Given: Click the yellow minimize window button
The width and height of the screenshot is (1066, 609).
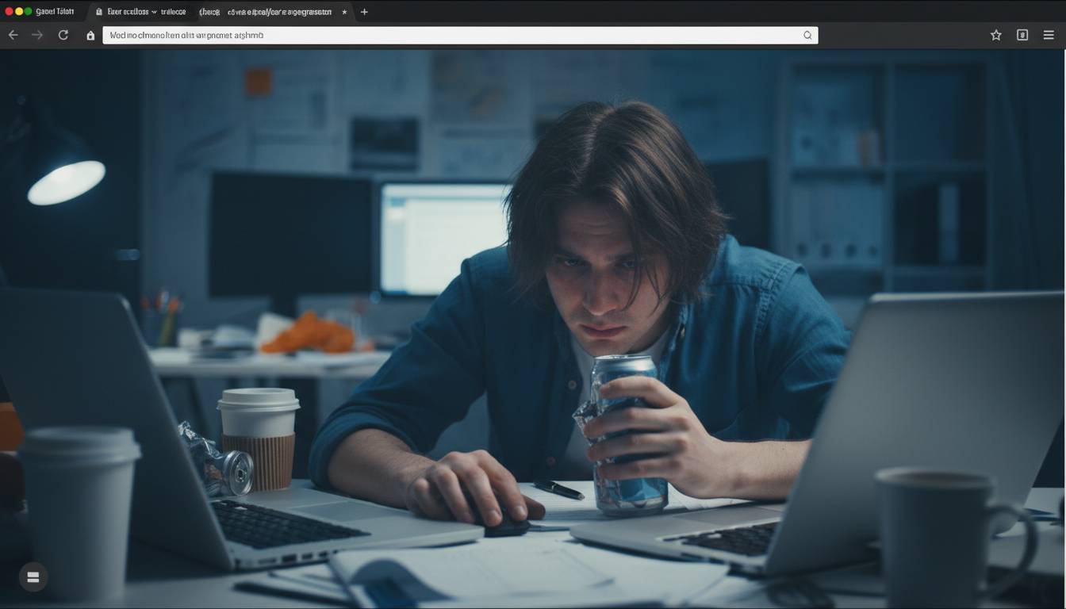Looking at the screenshot, I should click(19, 11).
